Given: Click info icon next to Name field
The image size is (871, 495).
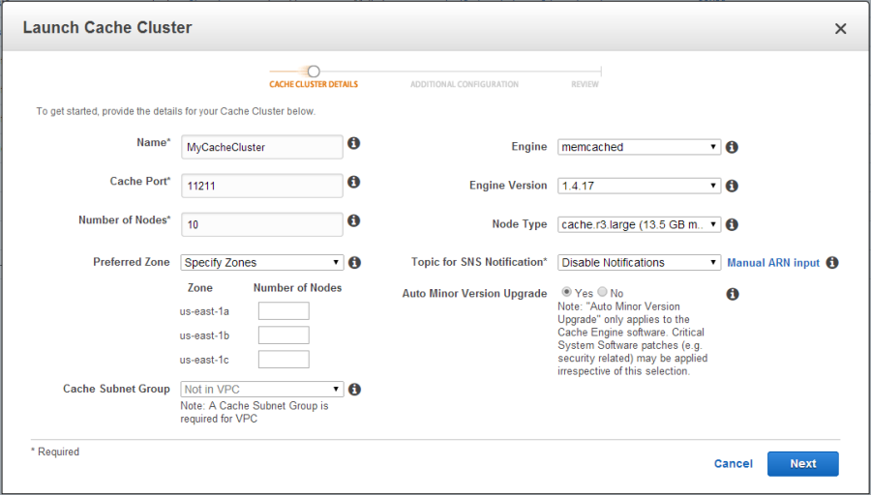Looking at the screenshot, I should point(354,143).
